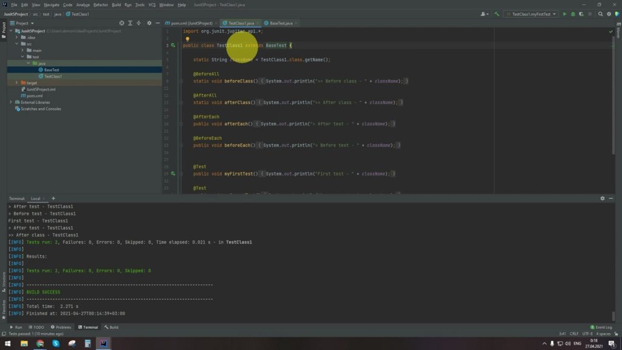Open the Edit menu
Image resolution: width=622 pixels, height=350 pixels.
[24, 5]
